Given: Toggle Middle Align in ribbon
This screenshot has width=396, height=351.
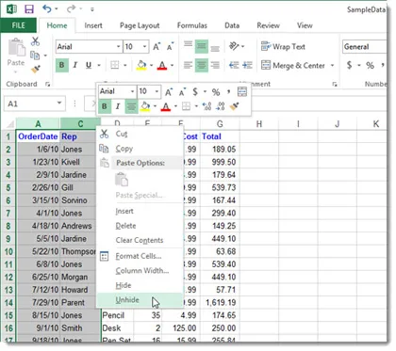Looking at the screenshot, I should tap(202, 46).
